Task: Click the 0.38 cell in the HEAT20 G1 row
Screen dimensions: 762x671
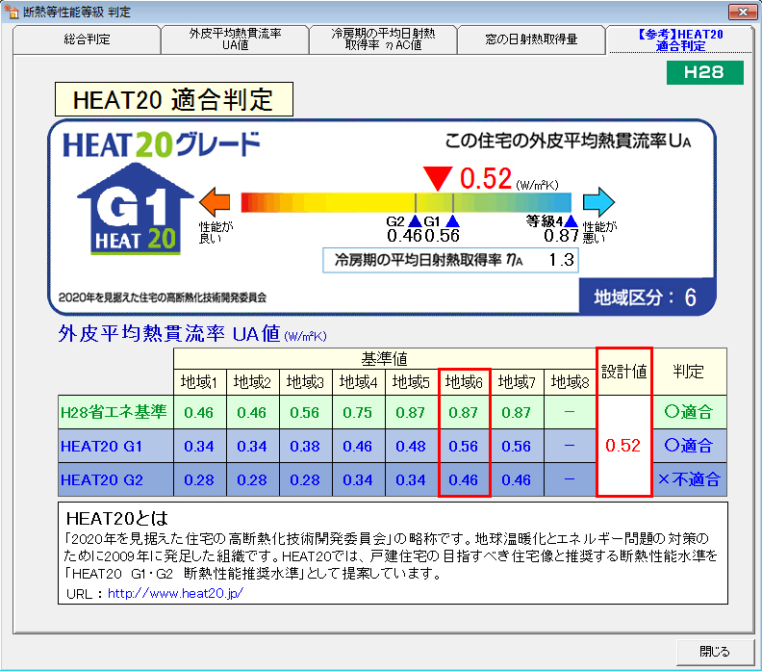Action: coord(305,446)
